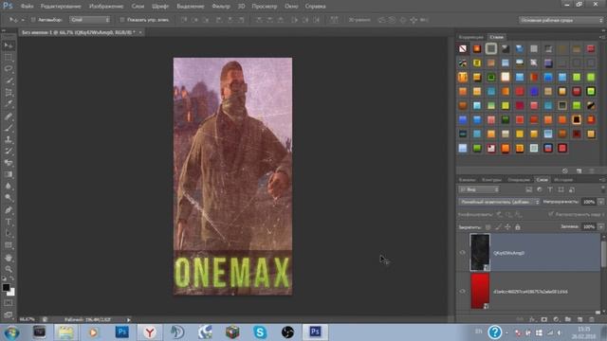Select the Move tool
Screen dimensions: 607x341
[x=9, y=45]
